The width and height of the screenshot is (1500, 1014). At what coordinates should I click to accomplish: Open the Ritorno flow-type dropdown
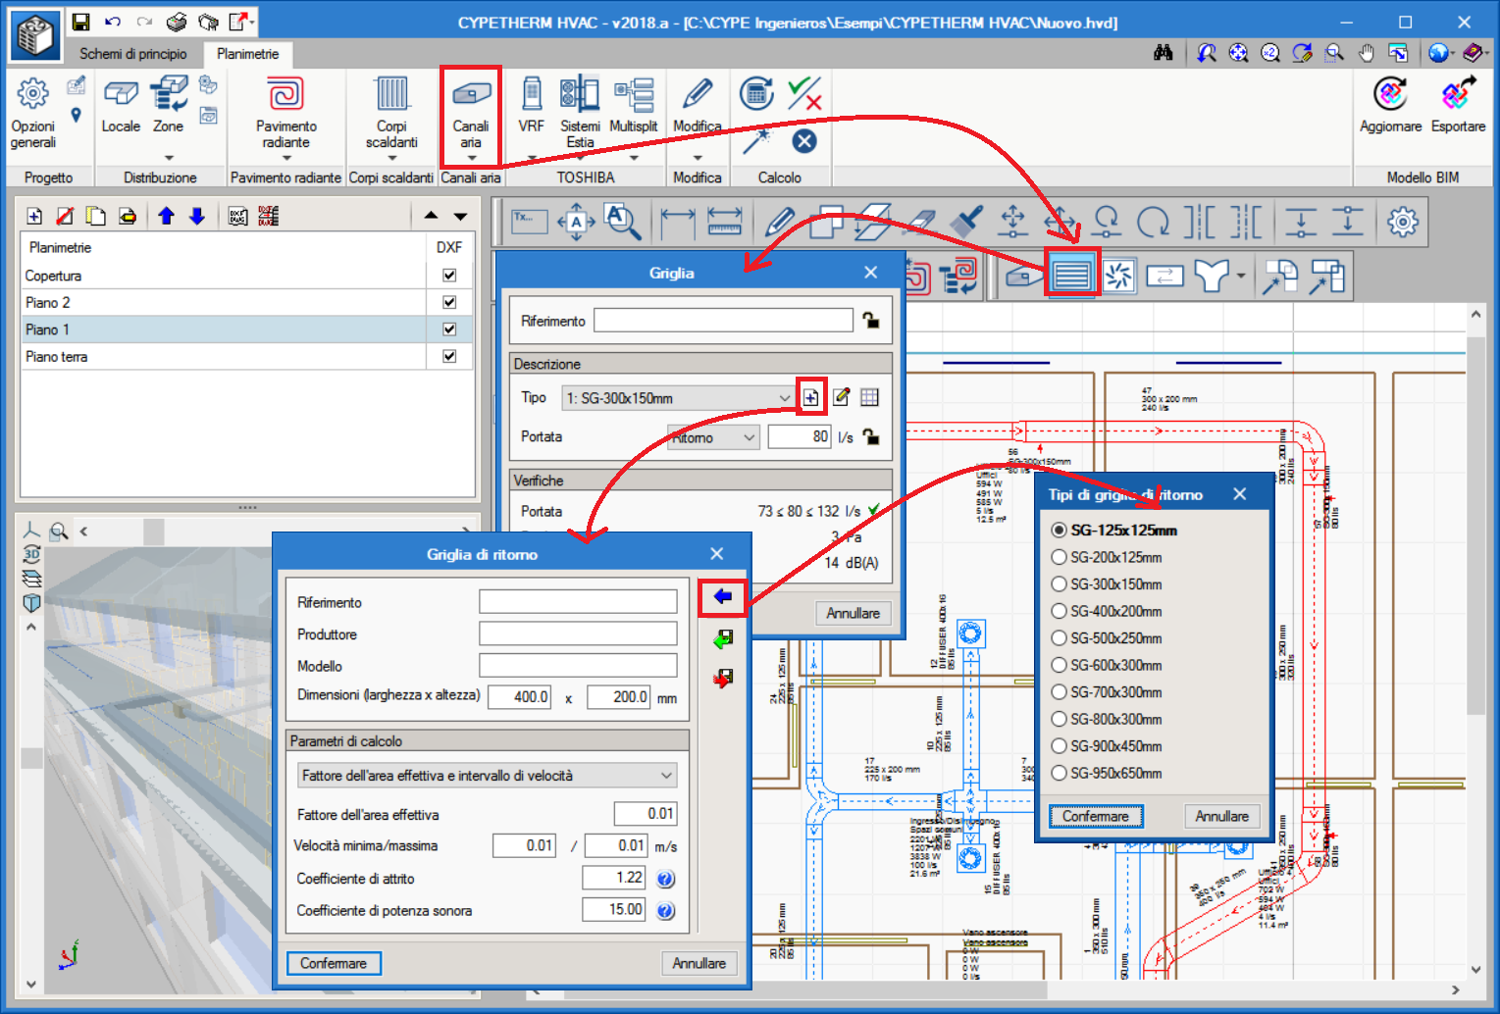[713, 437]
